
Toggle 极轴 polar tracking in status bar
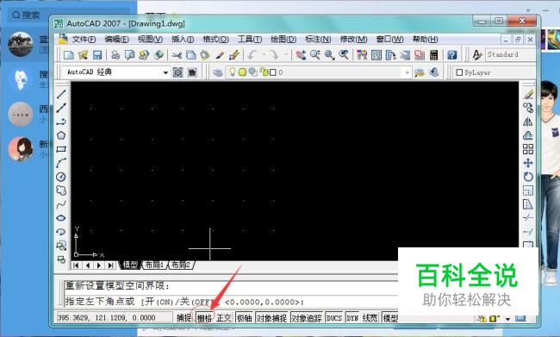[x=245, y=318]
